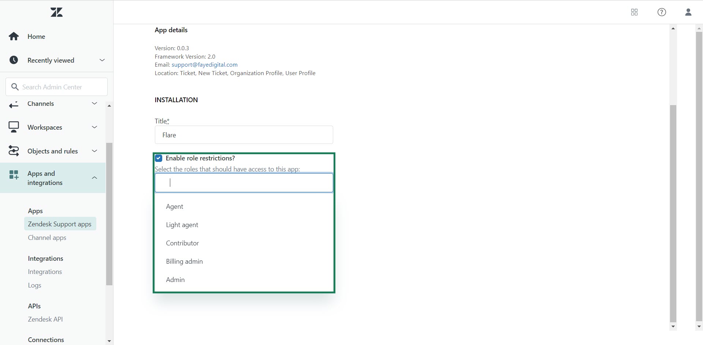
Task: Open the Zendesk products grid icon
Action: click(634, 12)
